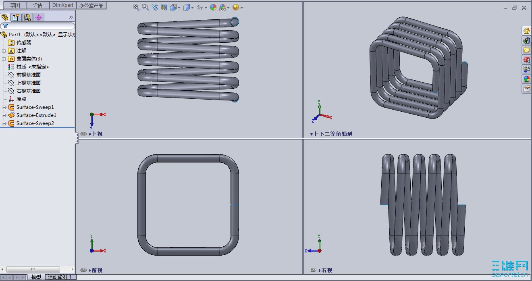The height and width of the screenshot is (281, 532).
Task: Click the link icon beside 右视 view label
Action: click(313, 270)
